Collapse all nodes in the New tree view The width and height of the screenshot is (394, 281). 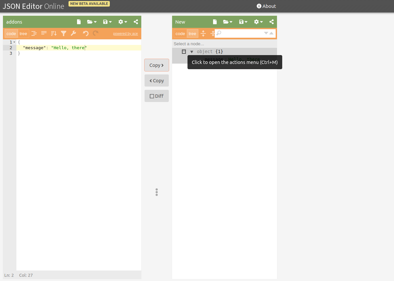coord(212,33)
